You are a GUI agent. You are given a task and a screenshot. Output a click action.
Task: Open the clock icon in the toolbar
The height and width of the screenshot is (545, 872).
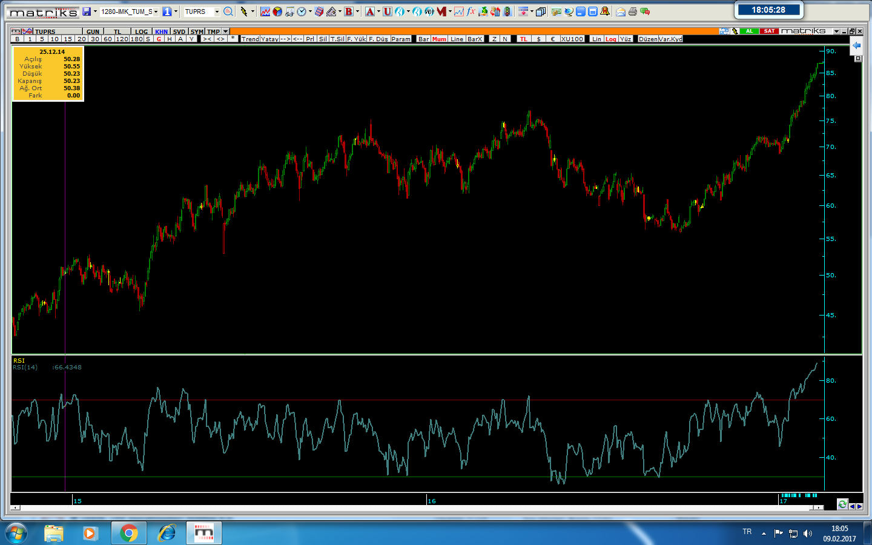coord(301,12)
